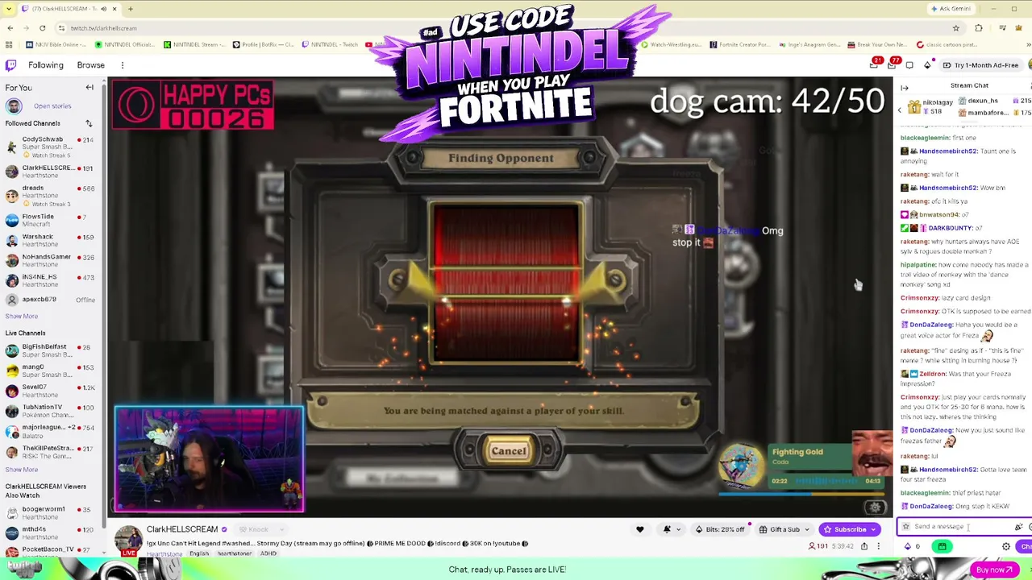Cancel the Hearthstone matchmaking
The height and width of the screenshot is (580, 1032).
(509, 451)
